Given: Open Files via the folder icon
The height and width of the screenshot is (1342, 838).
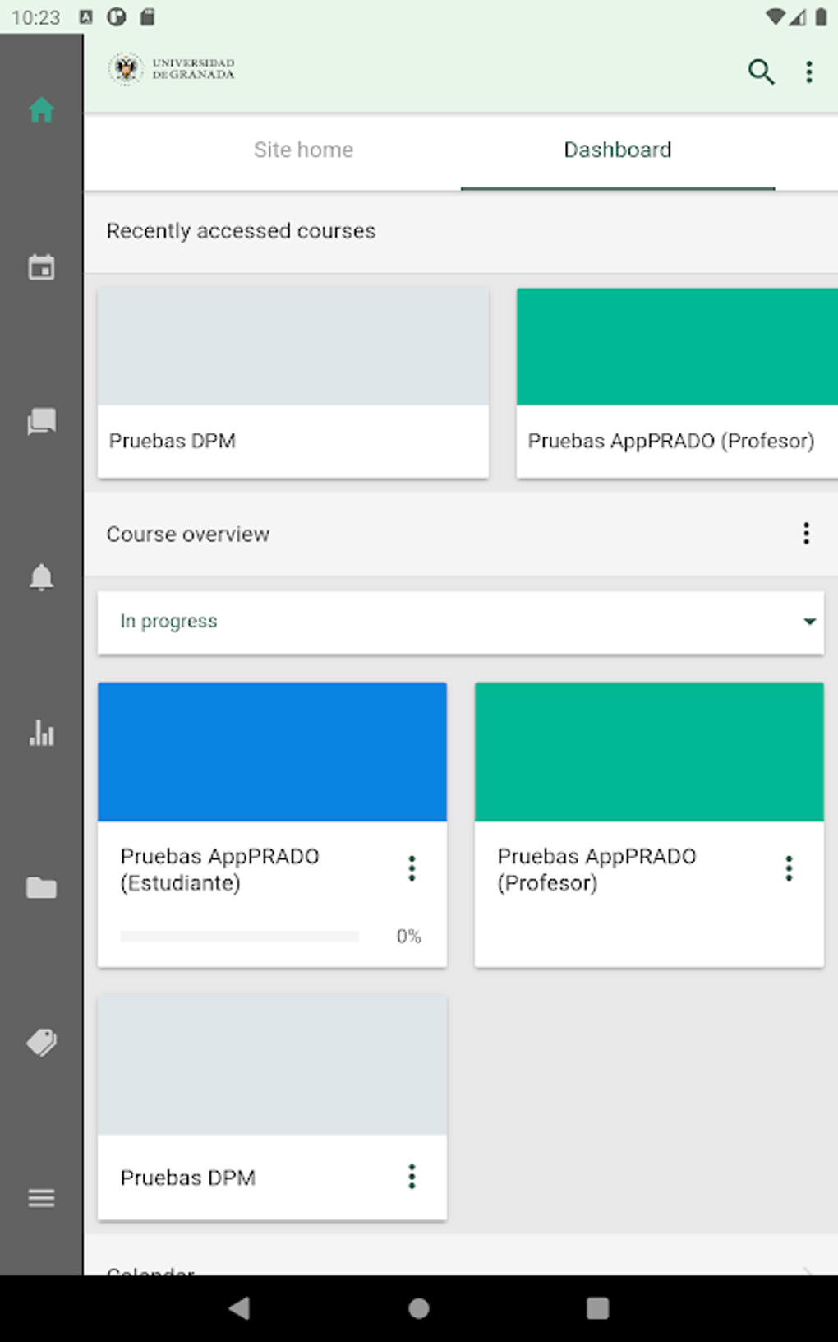Looking at the screenshot, I should coord(41,888).
